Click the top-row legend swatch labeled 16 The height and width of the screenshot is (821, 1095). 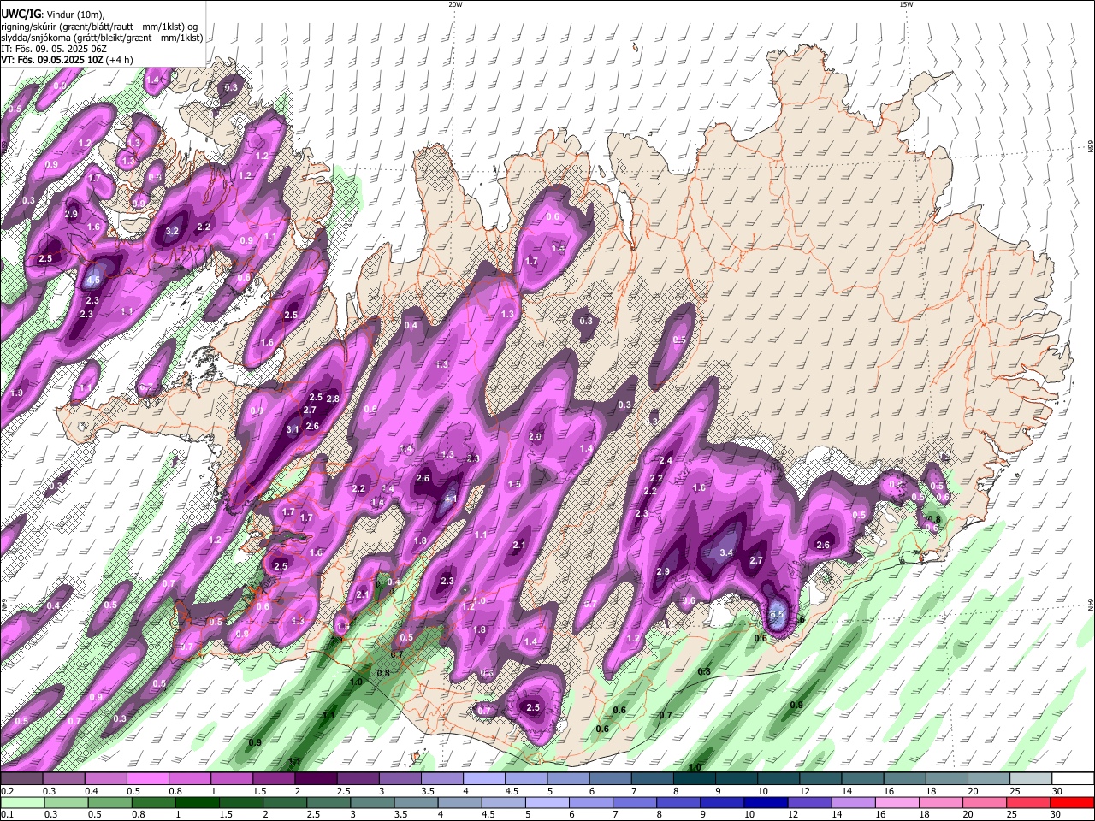pyautogui.click(x=904, y=779)
